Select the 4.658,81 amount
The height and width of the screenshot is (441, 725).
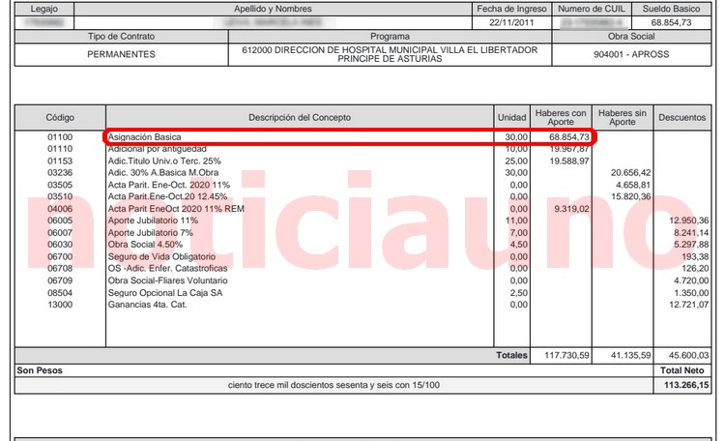coord(633,185)
